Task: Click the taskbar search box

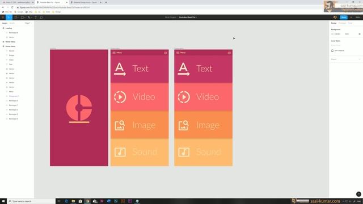Action: coord(31,201)
